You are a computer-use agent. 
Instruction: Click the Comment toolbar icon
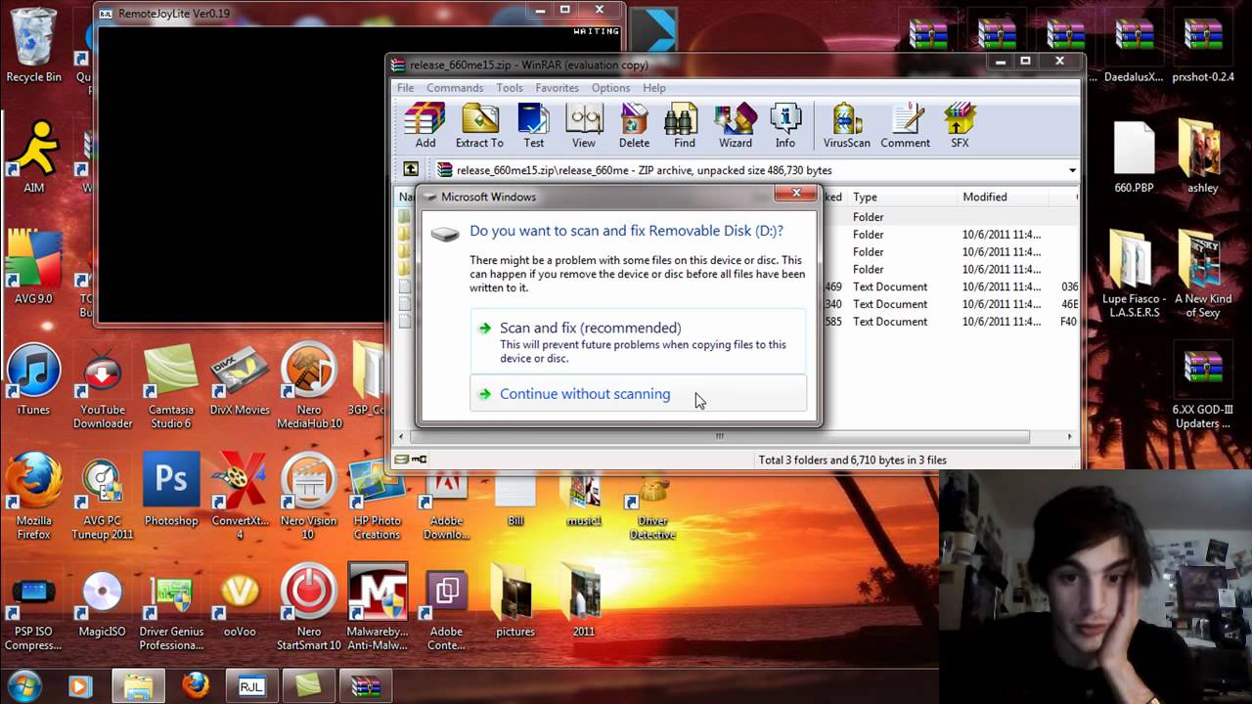[x=905, y=125]
